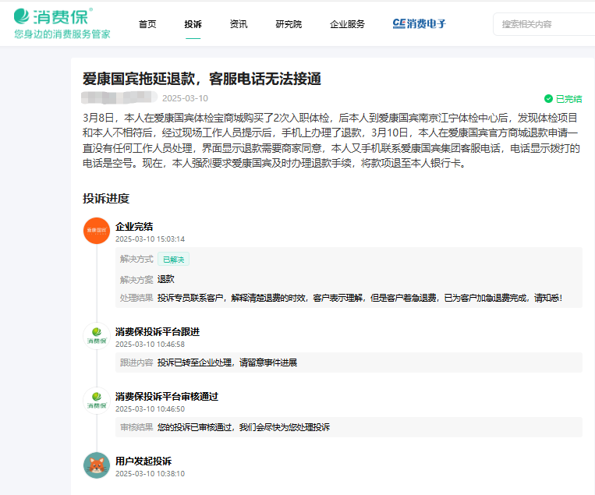Click the 退款 solution text
The height and width of the screenshot is (495, 595).
pos(166,279)
